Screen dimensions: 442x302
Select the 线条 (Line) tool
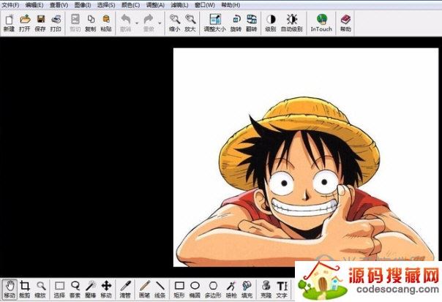[x=160, y=289]
